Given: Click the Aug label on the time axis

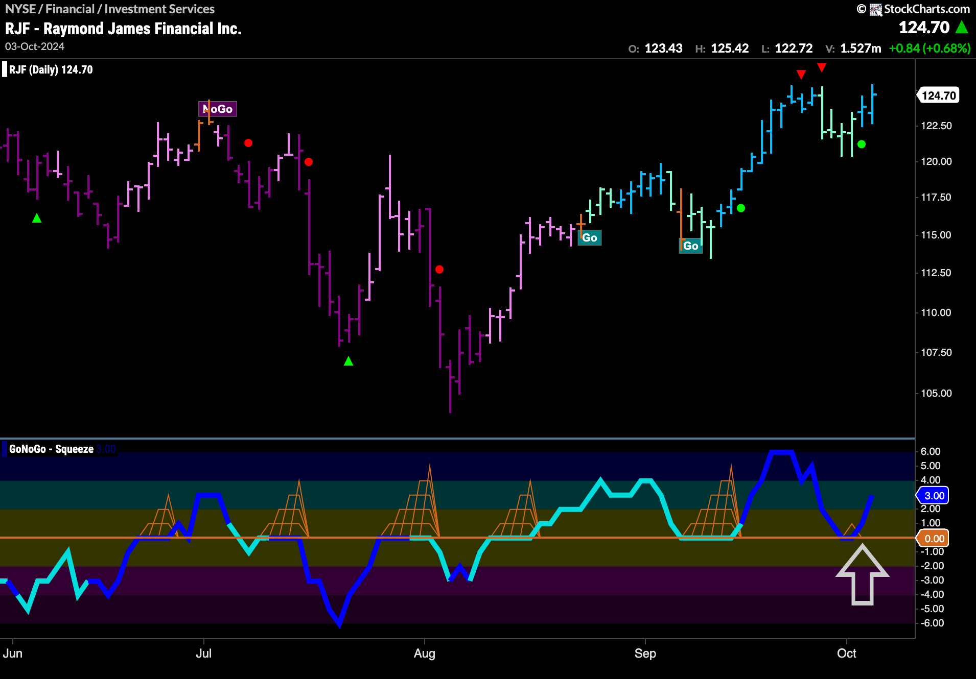Looking at the screenshot, I should pos(425,653).
